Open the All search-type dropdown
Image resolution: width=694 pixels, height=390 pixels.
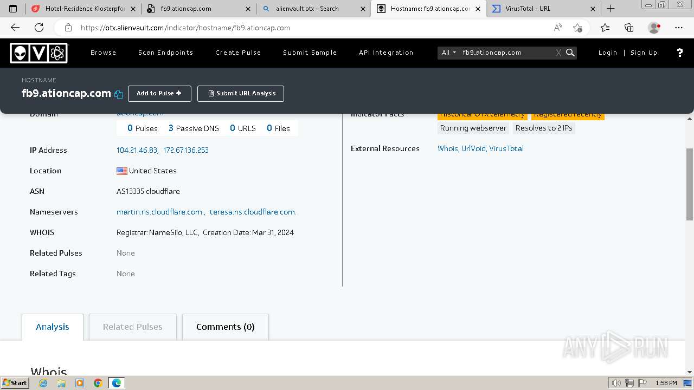point(449,53)
